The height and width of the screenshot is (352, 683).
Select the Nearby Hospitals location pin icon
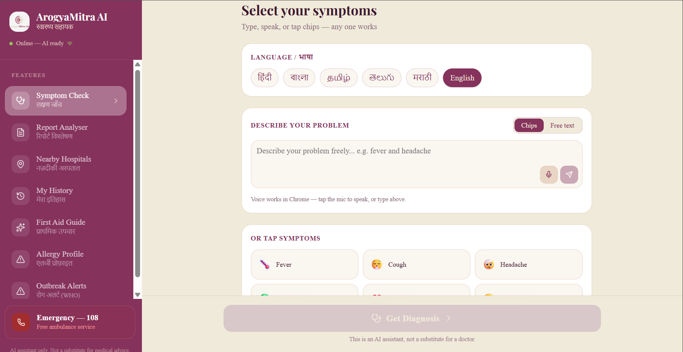point(21,164)
